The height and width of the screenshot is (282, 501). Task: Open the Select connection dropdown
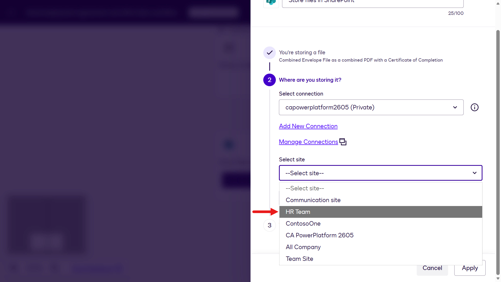pos(371,107)
